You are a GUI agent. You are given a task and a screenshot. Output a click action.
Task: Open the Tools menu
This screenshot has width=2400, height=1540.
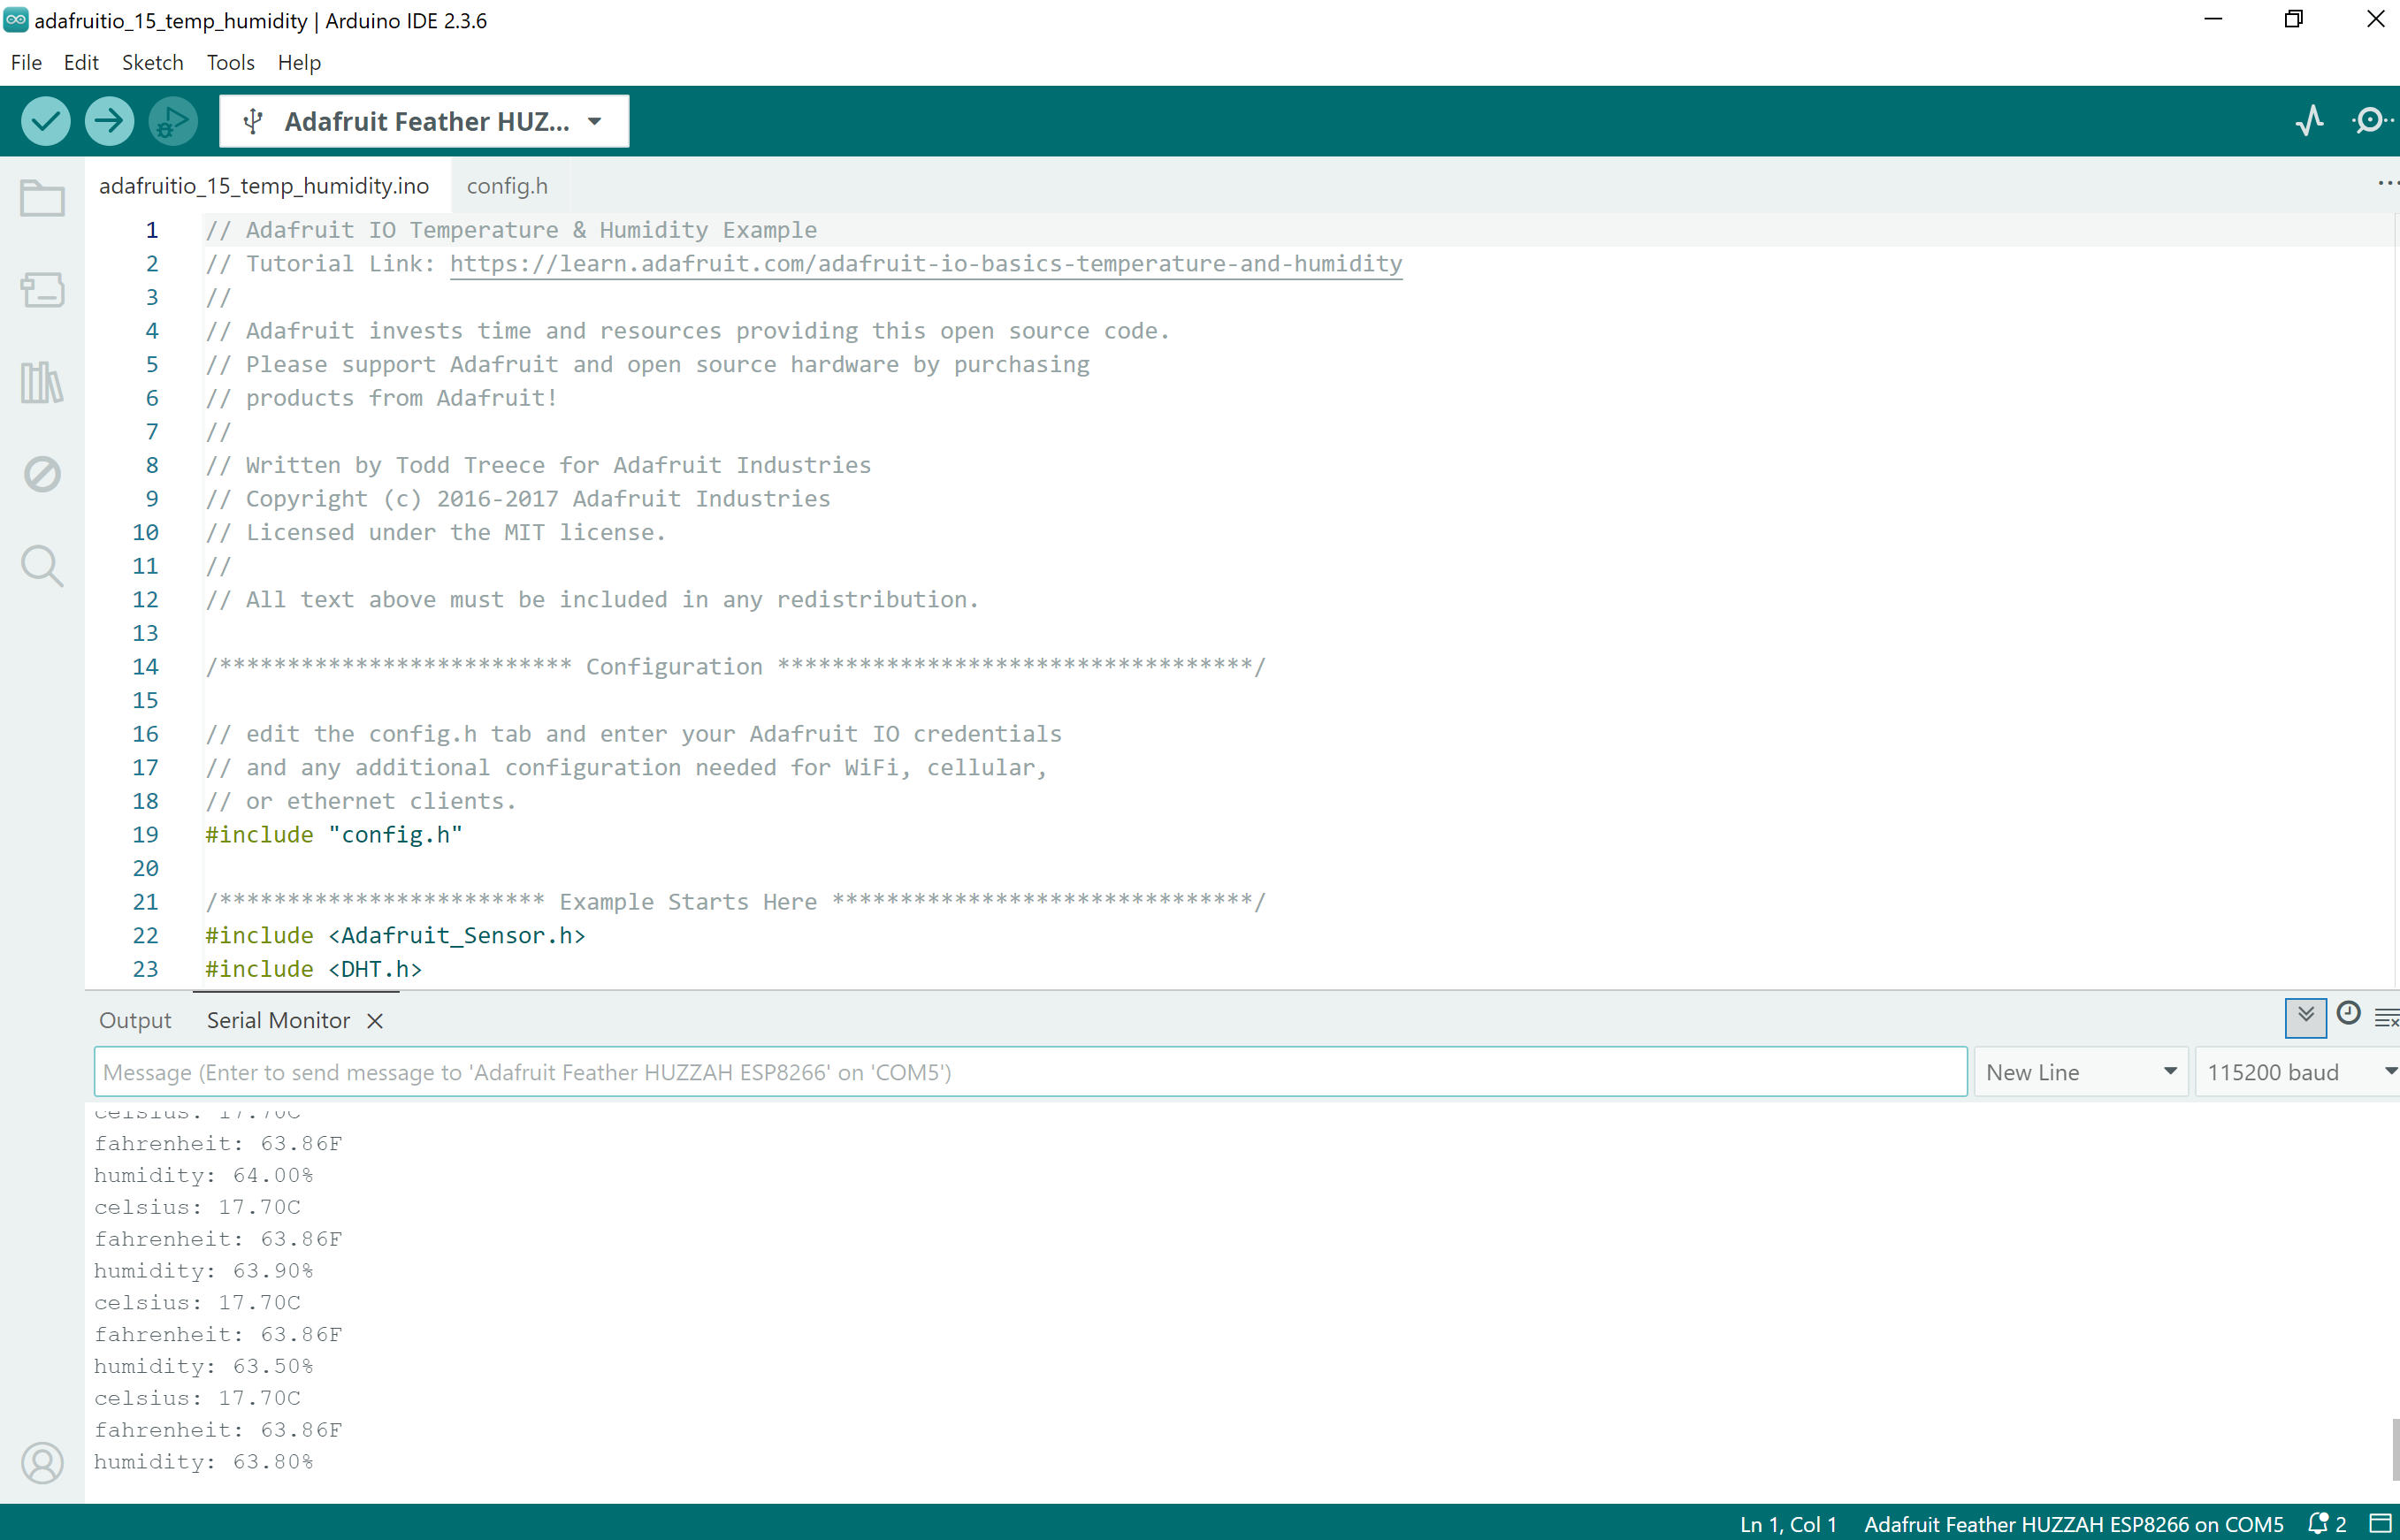point(230,62)
